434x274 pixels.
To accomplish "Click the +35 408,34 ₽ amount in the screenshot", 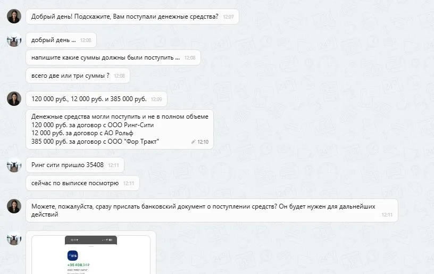I will pos(79,265).
